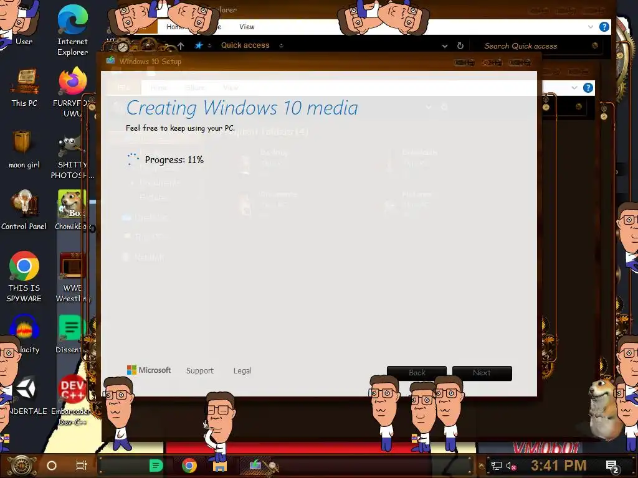The width and height of the screenshot is (638, 478).
Task: Open File Explorer help question mark
Action: point(604,27)
